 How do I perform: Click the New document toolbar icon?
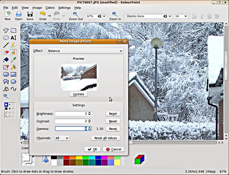(x=7, y=14)
